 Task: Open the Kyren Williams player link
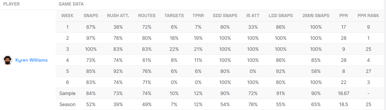tap(32, 60)
